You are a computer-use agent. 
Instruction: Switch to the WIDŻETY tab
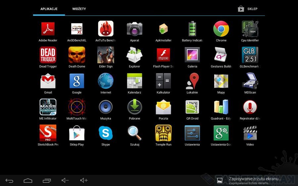point(79,9)
